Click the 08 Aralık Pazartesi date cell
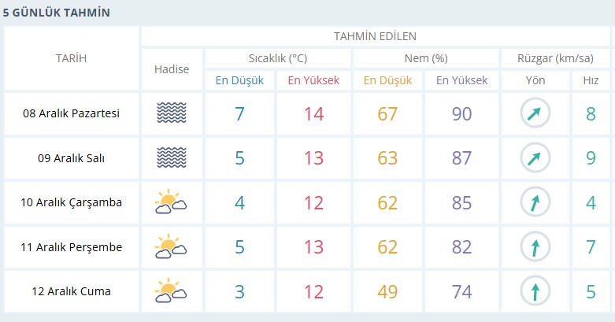 point(71,113)
